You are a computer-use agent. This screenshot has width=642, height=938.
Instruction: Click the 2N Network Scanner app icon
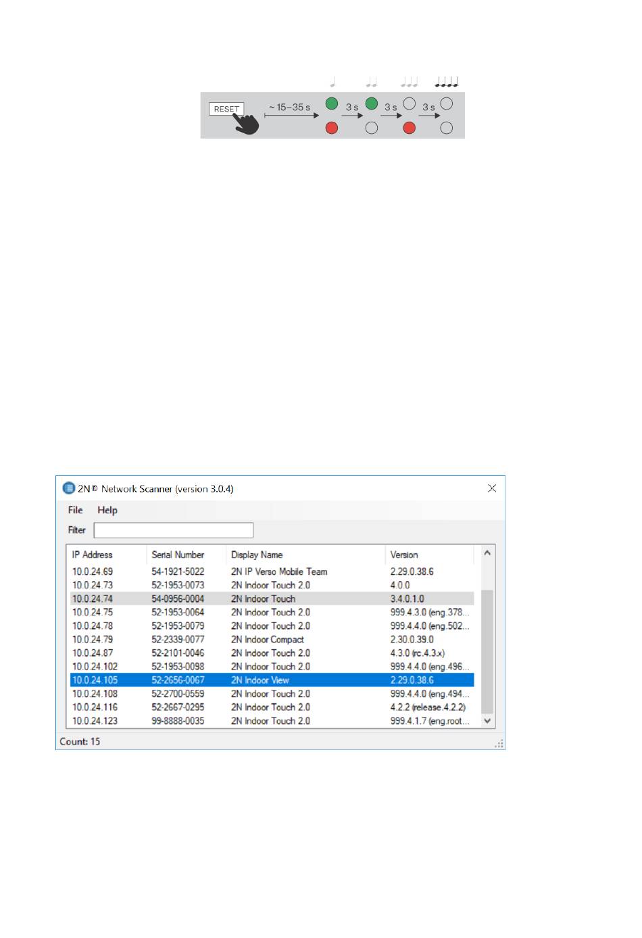pos(68,488)
